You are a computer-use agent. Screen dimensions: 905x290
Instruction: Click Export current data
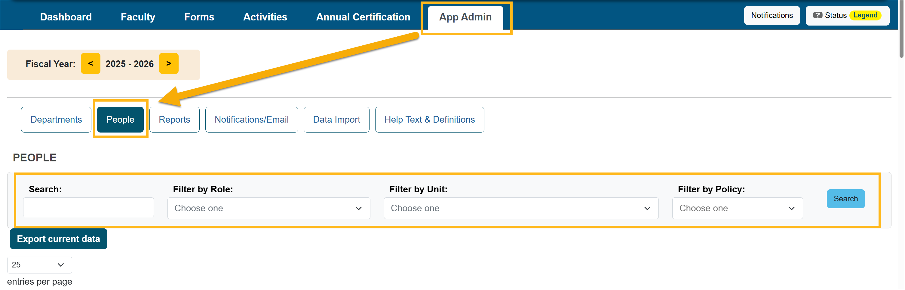(58, 239)
